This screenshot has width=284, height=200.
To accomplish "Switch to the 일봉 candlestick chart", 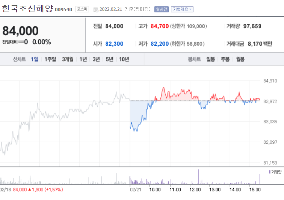I will (x=210, y=59).
